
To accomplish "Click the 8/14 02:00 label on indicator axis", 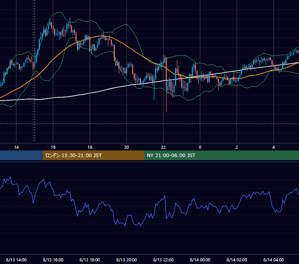I will 237,260.
